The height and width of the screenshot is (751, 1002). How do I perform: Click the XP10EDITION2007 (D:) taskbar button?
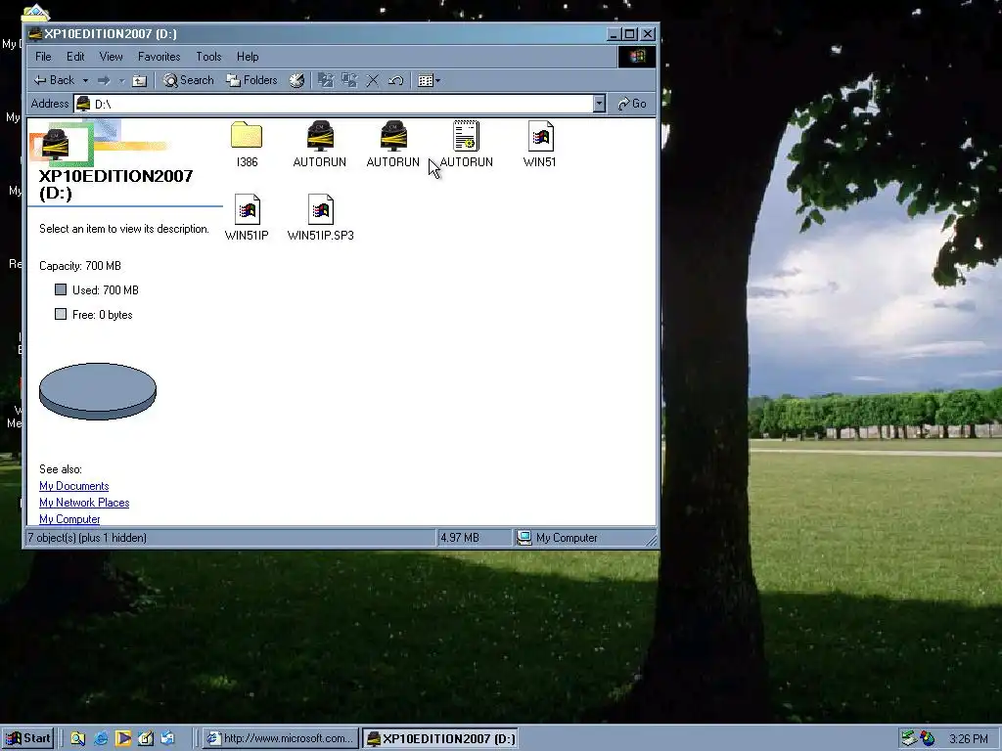pos(440,738)
